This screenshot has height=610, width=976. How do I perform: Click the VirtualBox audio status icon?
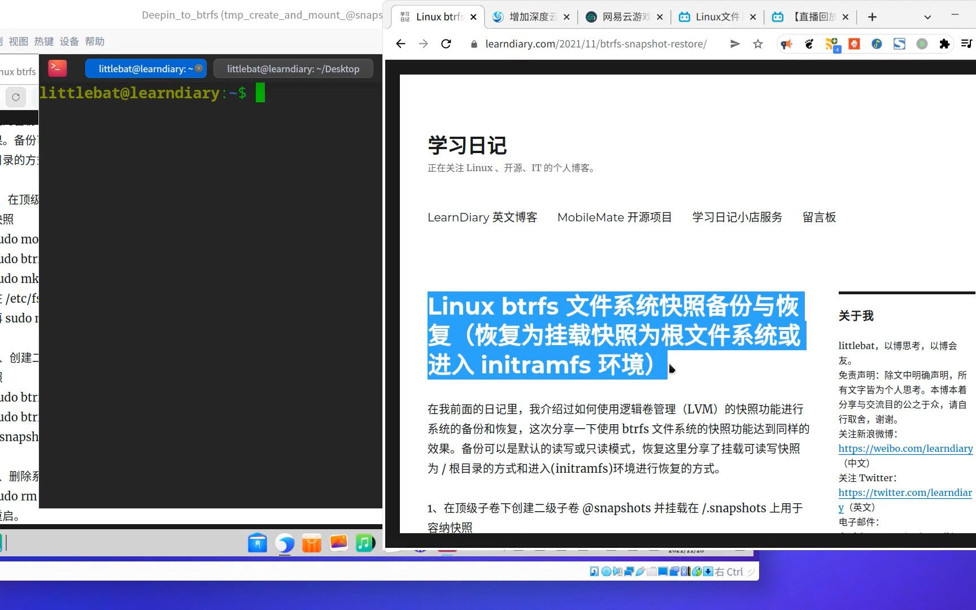(618, 572)
